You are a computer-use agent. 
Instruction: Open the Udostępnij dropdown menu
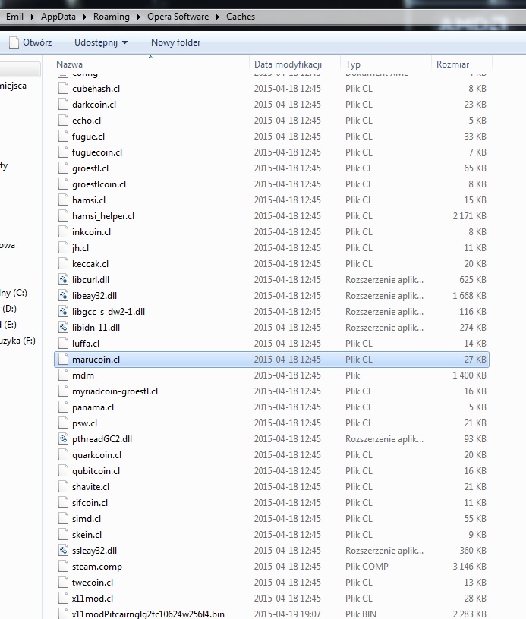click(x=101, y=42)
